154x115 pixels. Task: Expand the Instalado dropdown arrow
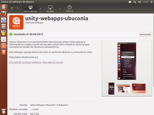click(x=60, y=9)
